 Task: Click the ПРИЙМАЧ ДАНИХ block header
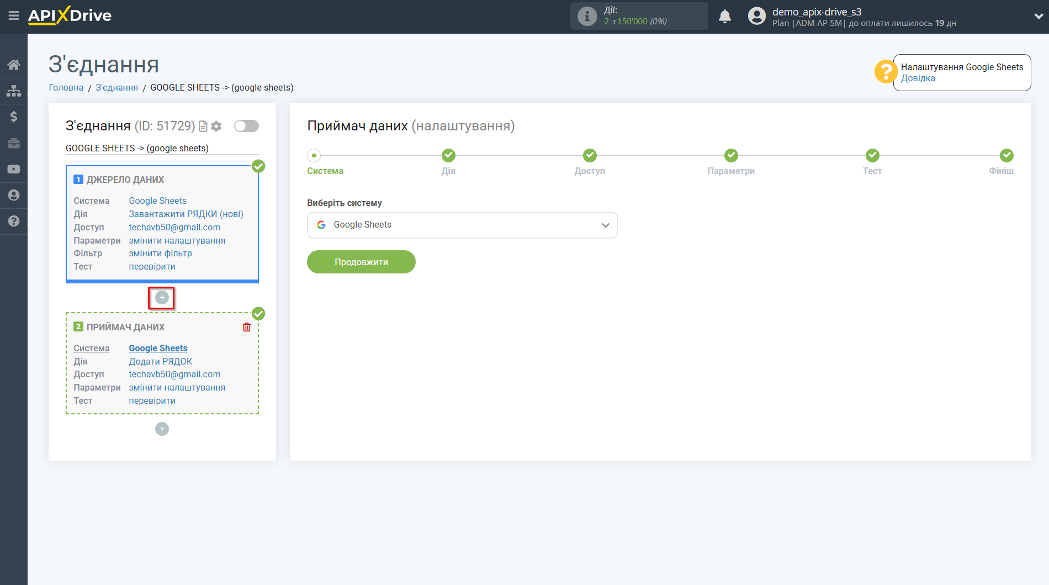click(125, 328)
